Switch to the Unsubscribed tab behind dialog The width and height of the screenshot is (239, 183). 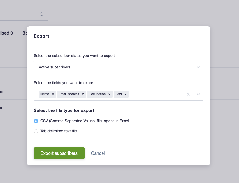pyautogui.click(x=5, y=33)
